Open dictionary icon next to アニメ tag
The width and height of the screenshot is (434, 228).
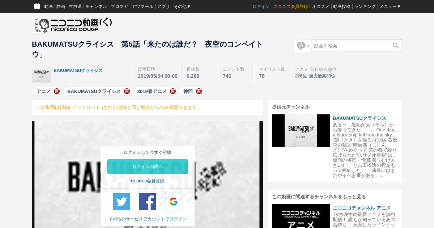point(57,91)
